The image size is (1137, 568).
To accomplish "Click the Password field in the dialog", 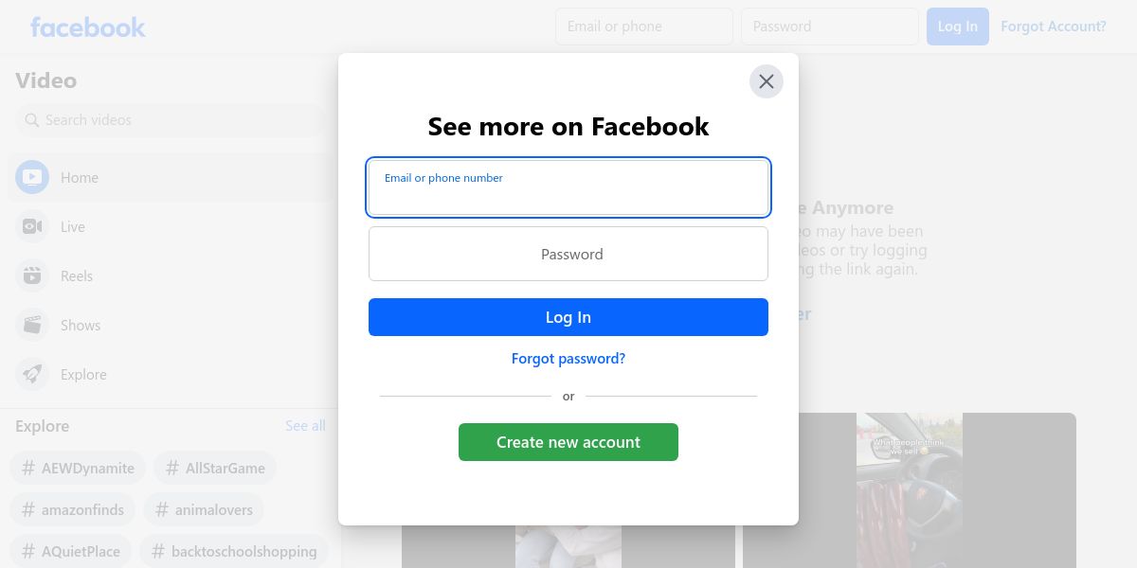I will point(568,254).
